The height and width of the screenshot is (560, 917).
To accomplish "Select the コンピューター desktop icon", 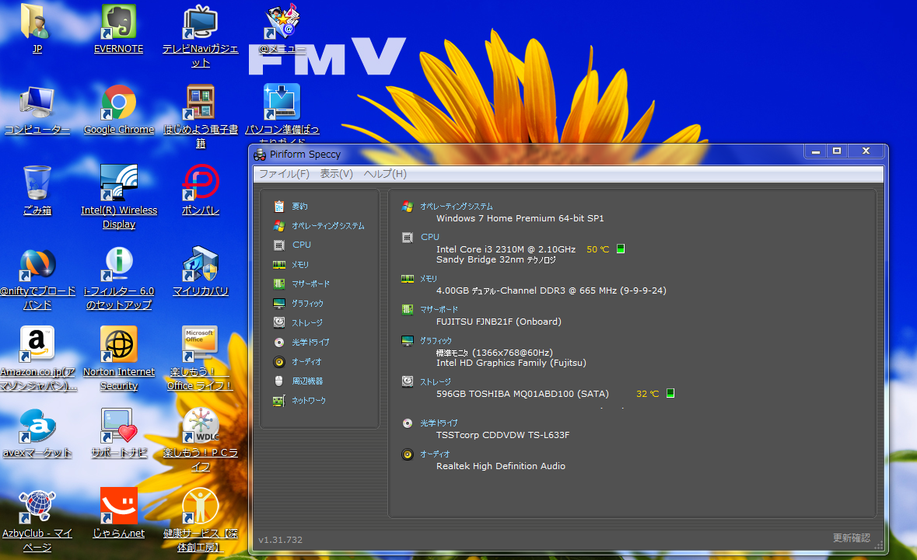I will [37, 110].
